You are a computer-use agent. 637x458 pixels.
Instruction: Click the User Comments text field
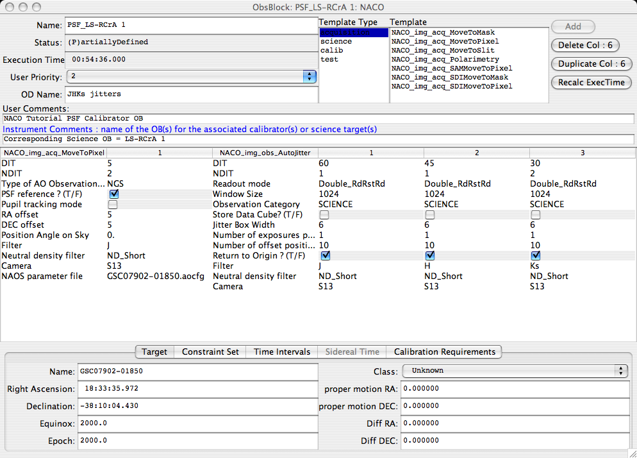pyautogui.click(x=318, y=119)
